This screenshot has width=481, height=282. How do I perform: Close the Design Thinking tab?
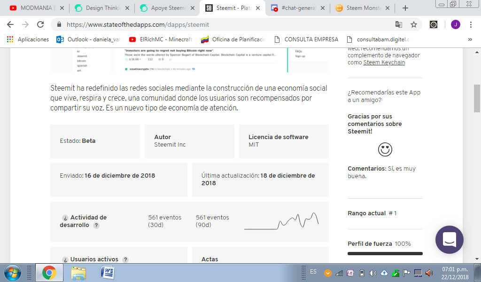(x=127, y=8)
